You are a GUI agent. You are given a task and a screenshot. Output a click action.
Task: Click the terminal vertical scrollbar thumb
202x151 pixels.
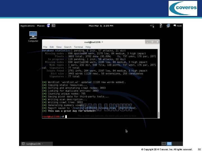(159, 115)
